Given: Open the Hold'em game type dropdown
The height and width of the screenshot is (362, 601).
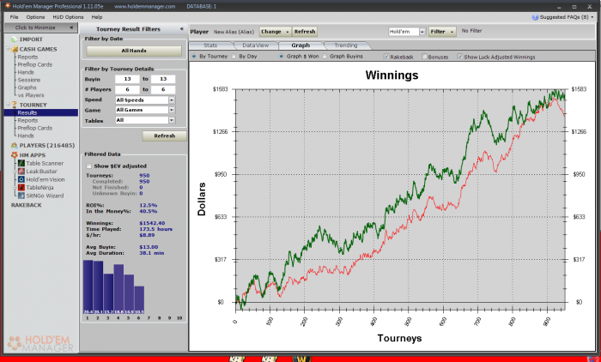Looking at the screenshot, I should [422, 32].
